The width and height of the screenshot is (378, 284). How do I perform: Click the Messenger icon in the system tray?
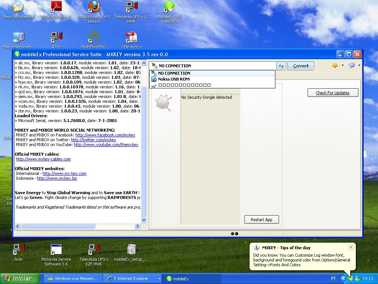pos(357,279)
